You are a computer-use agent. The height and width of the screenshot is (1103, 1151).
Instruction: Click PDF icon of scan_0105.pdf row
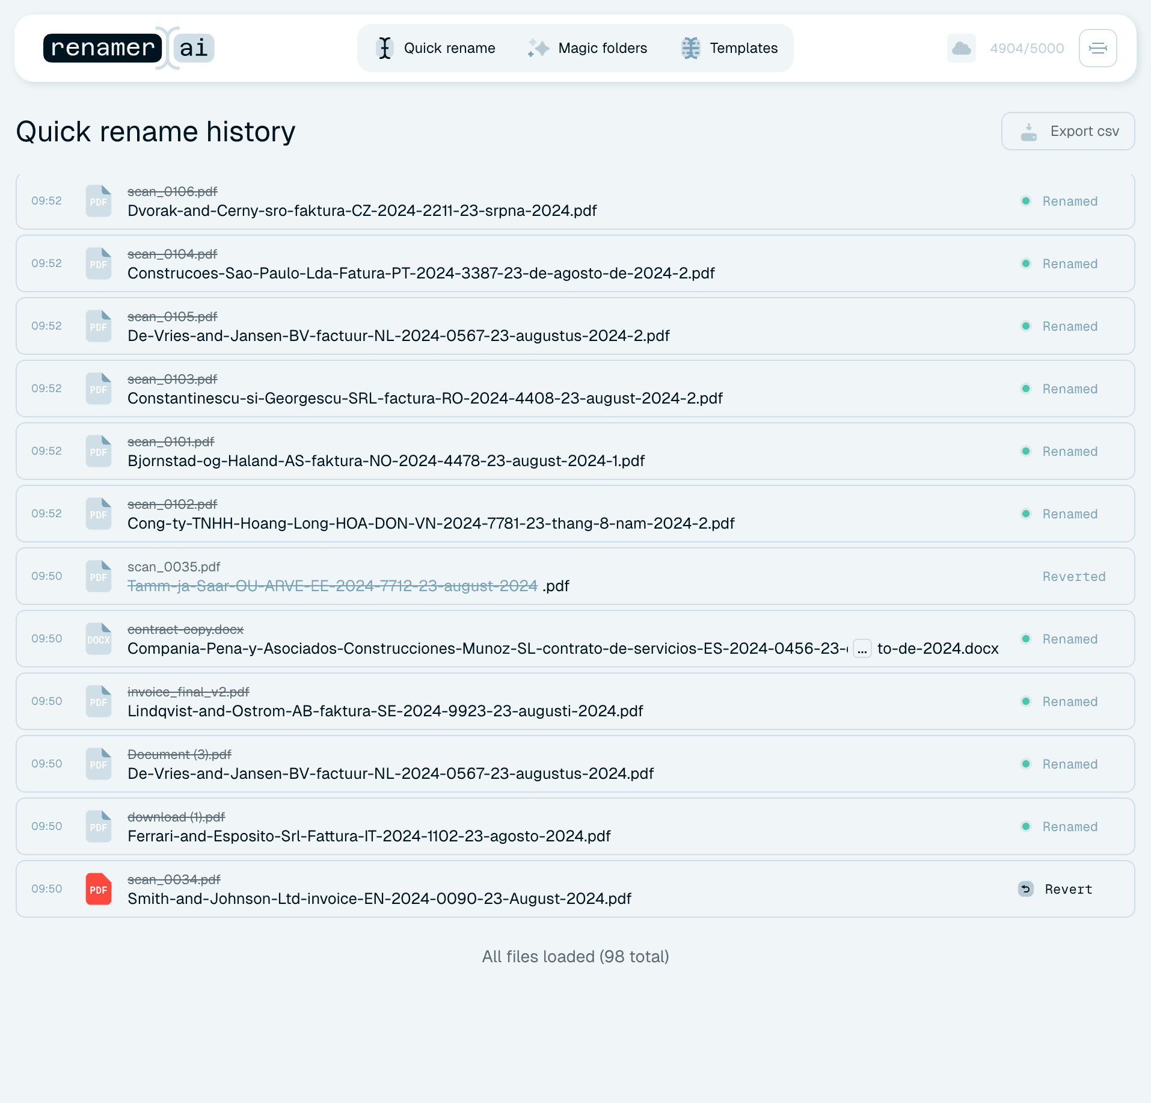pyautogui.click(x=99, y=326)
